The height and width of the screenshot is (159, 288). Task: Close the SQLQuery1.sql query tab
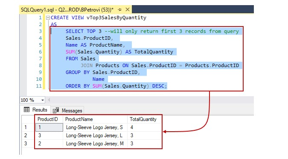(x=128, y=9)
